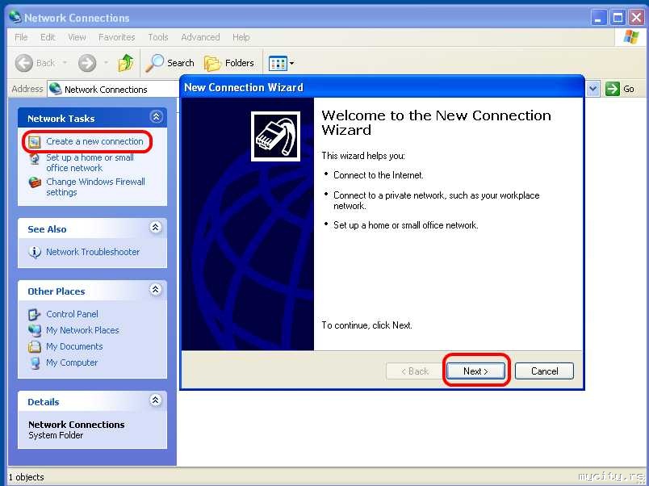Image resolution: width=649 pixels, height=486 pixels.
Task: Open the My Computer link
Action: 72,362
